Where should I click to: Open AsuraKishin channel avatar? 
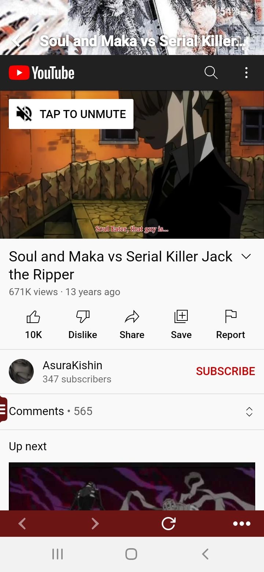(x=21, y=371)
